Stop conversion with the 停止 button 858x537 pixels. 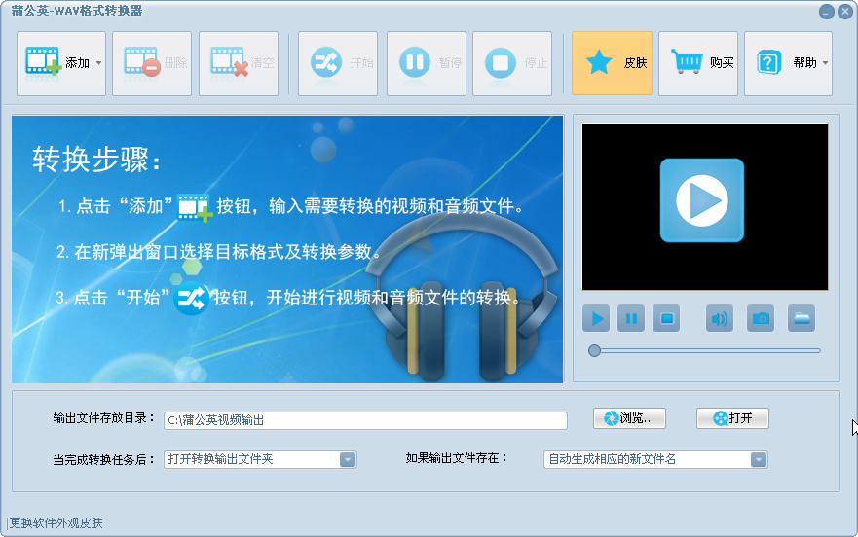coord(512,63)
